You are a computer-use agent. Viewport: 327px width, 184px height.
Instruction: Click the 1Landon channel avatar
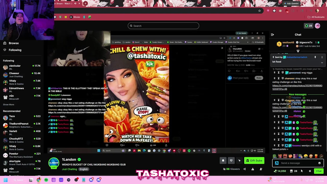[x=54, y=163]
